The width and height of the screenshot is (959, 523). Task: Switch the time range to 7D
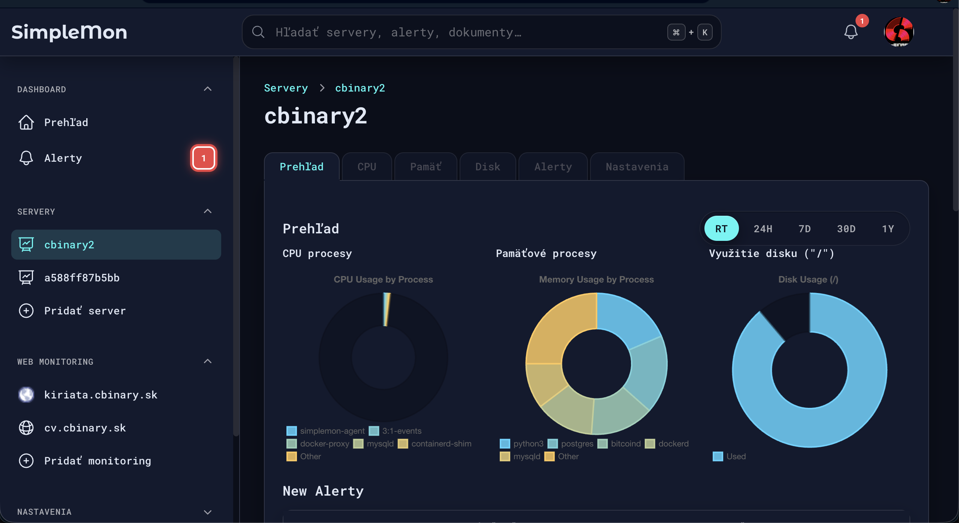[x=805, y=229]
